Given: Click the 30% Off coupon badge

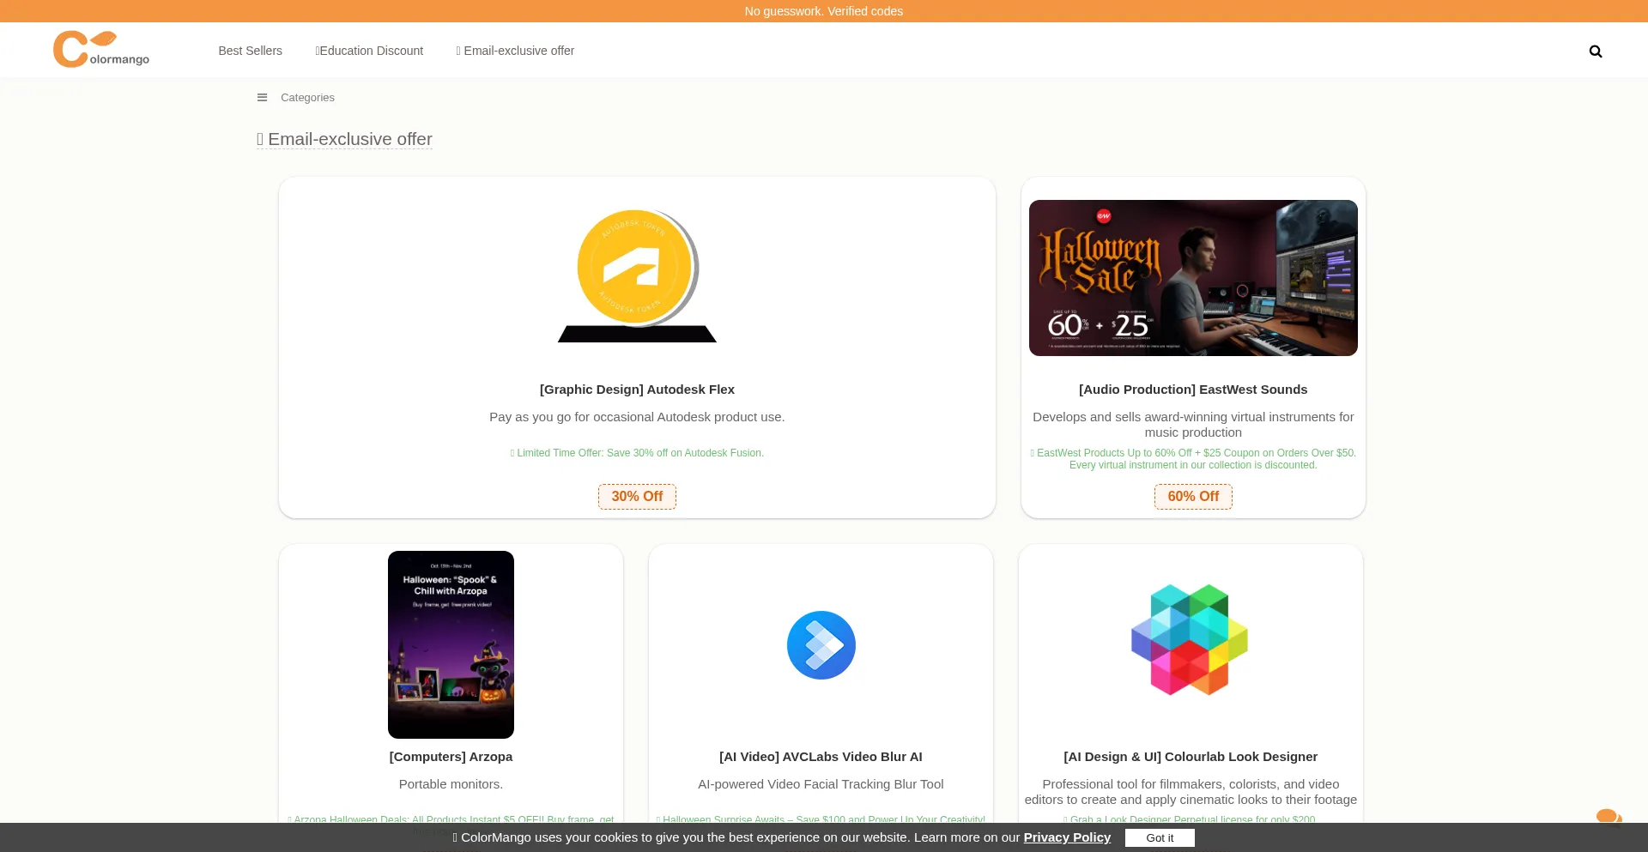Looking at the screenshot, I should tap(637, 497).
